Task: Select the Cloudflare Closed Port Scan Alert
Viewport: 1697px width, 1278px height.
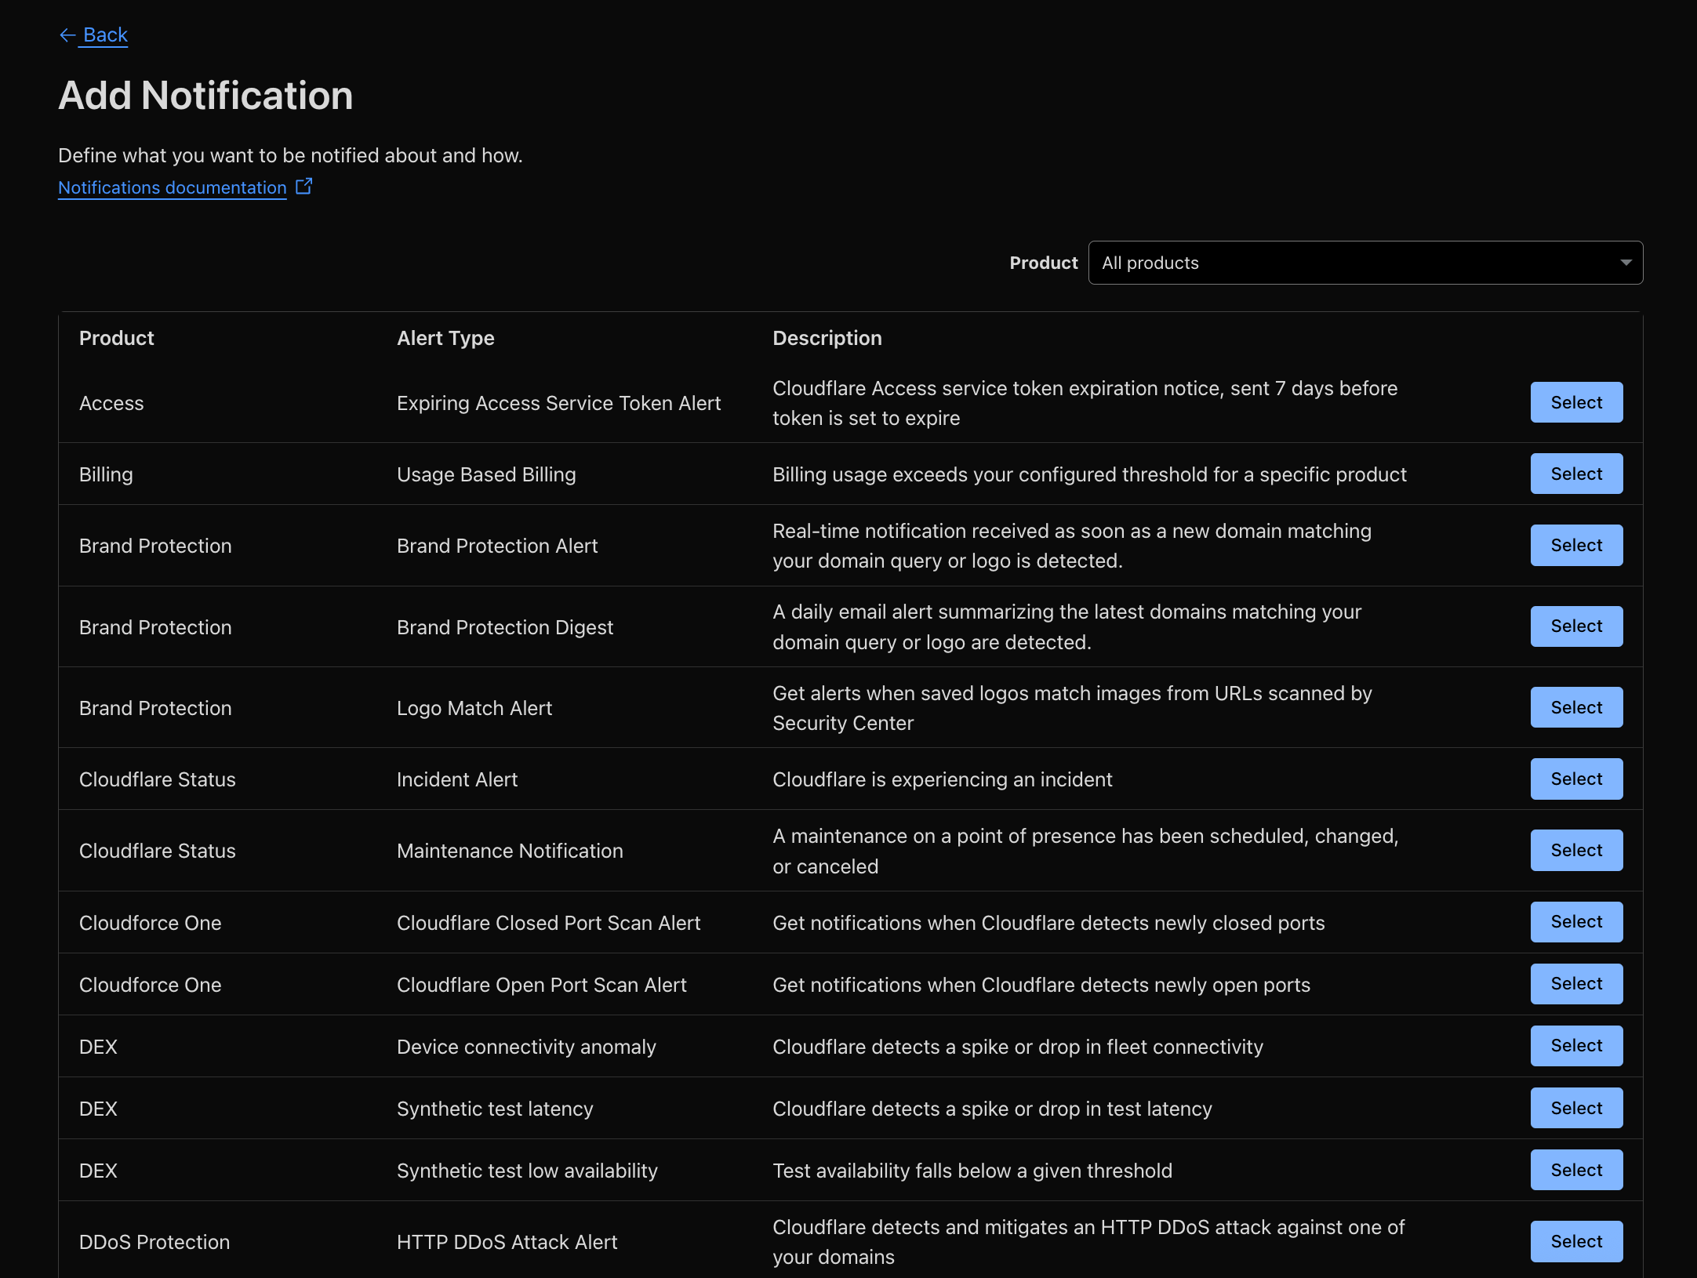Action: [1576, 922]
